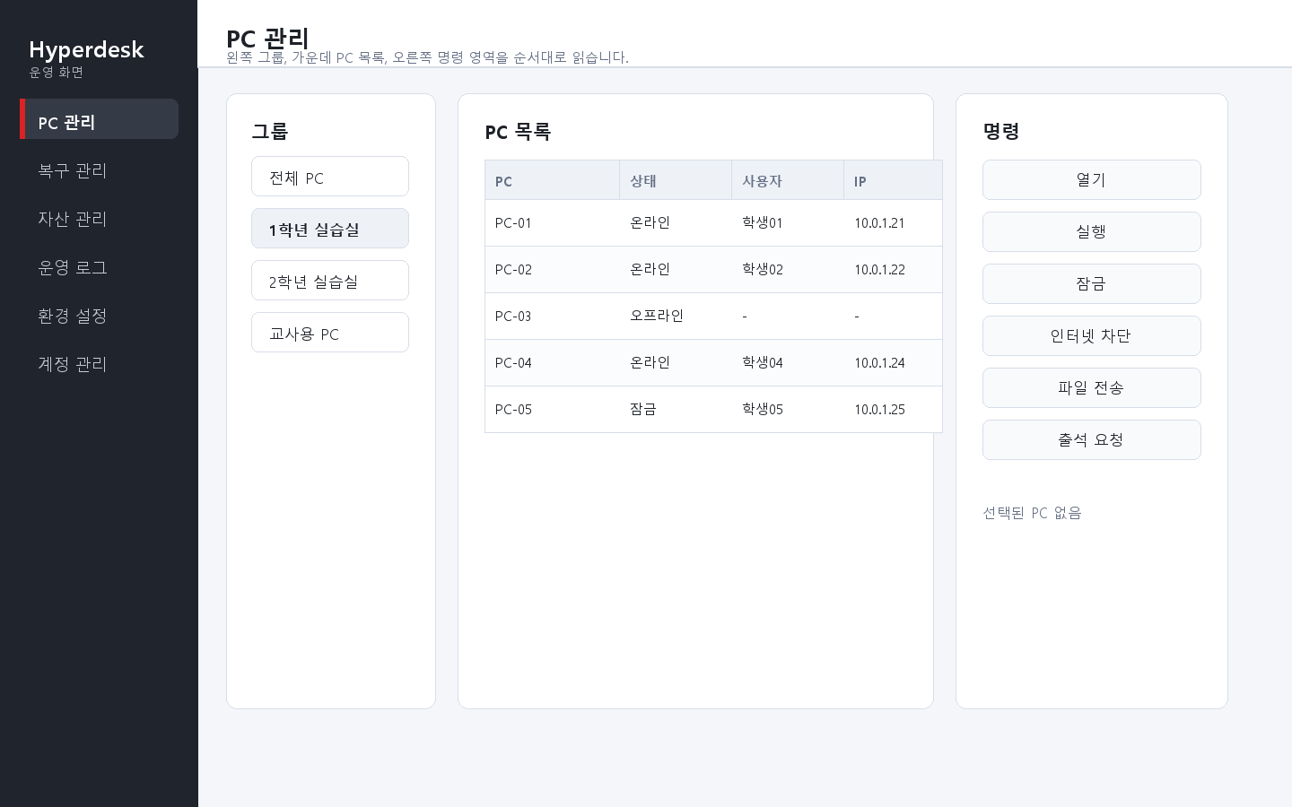The image size is (1292, 807).
Task: Click the IP column header
Action: 893,180
